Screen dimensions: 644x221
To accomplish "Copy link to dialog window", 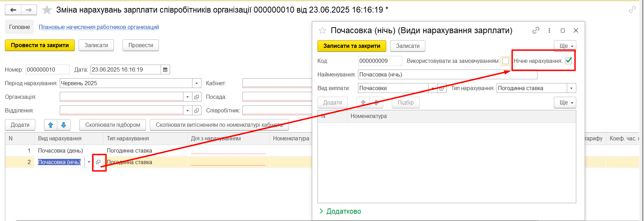I will click(x=536, y=30).
